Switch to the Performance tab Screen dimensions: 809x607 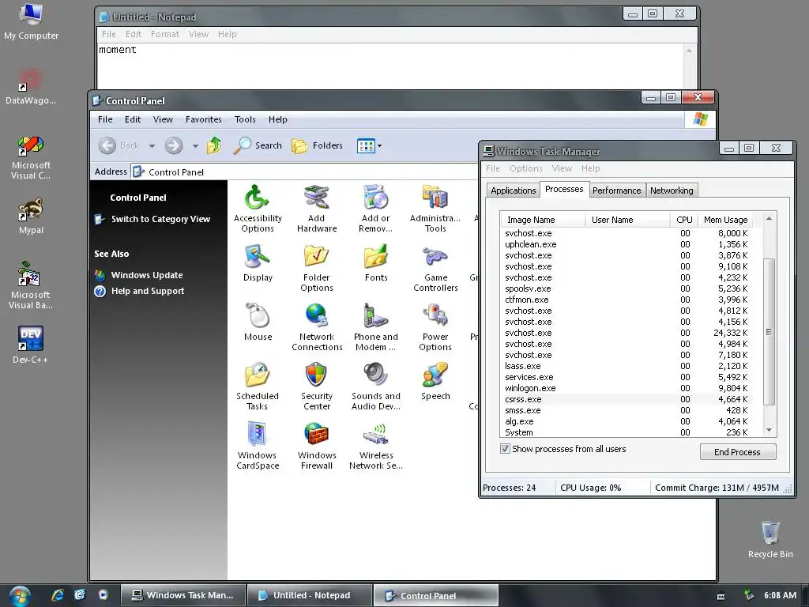616,190
